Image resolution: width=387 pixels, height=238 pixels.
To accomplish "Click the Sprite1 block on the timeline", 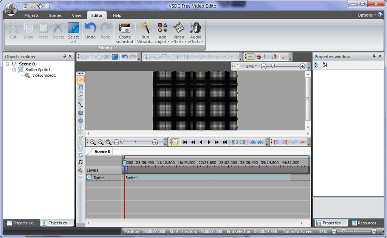I will coord(207,177).
